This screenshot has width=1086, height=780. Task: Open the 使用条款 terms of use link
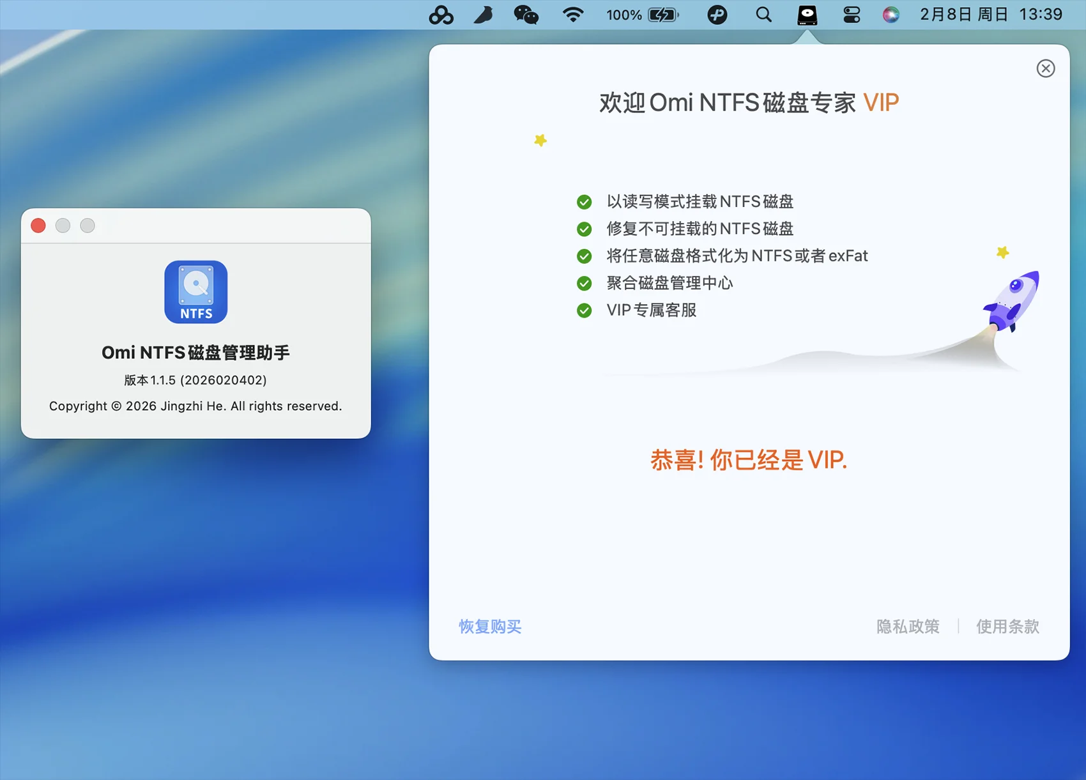tap(1007, 627)
